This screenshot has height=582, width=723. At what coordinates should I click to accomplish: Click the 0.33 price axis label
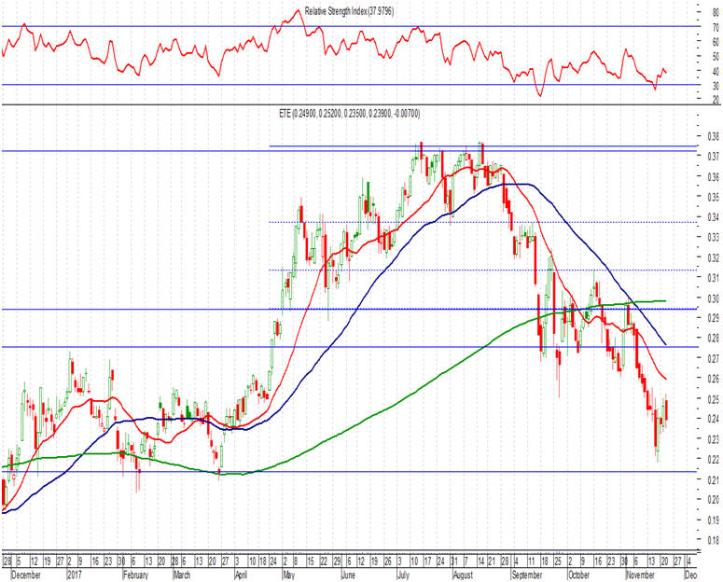714,238
